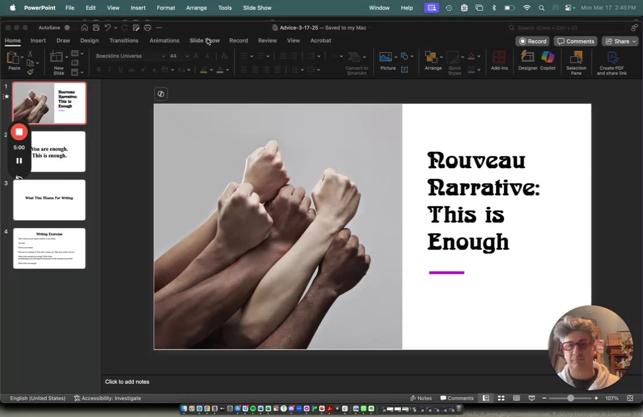
Task: Toggle the Notes pane in status bar
Action: pyautogui.click(x=421, y=398)
